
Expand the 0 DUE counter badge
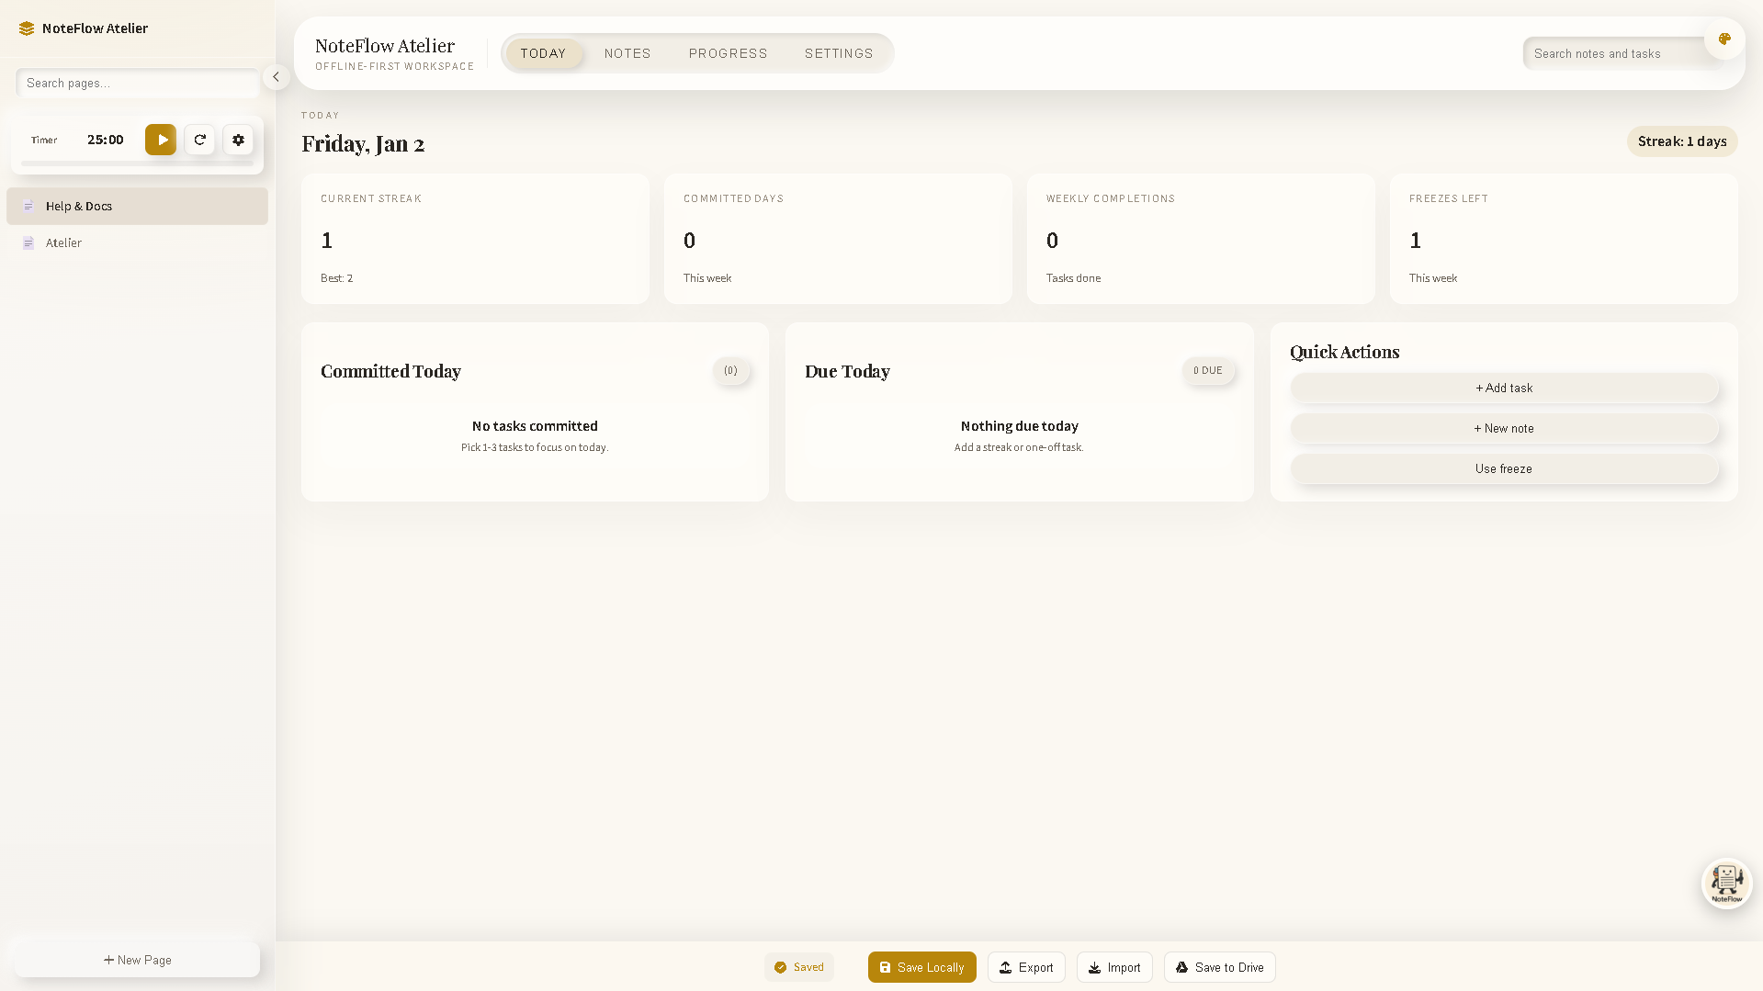(1208, 371)
